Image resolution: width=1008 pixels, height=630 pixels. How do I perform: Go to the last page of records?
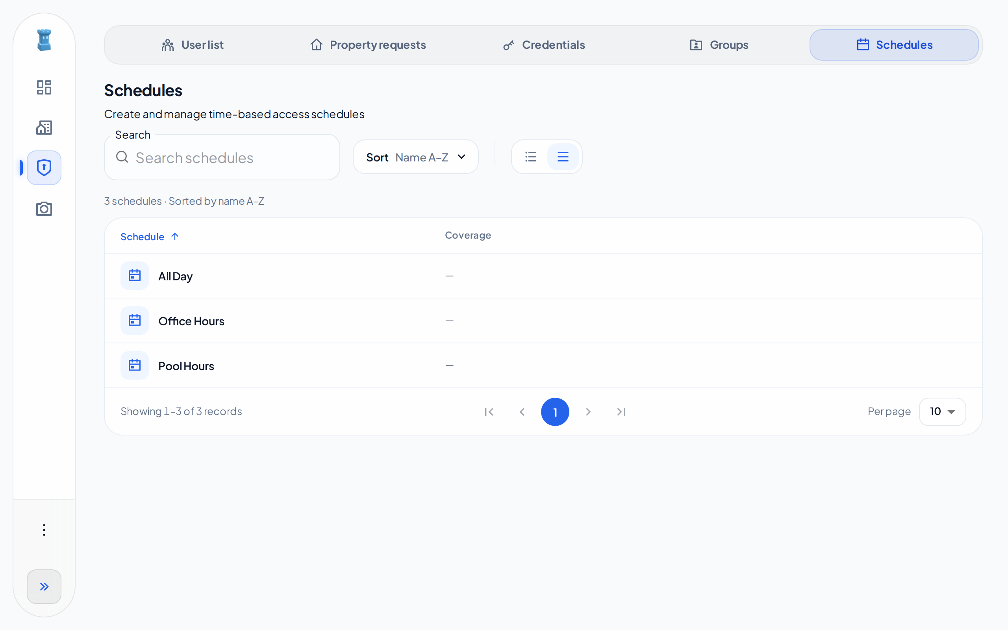click(x=621, y=412)
